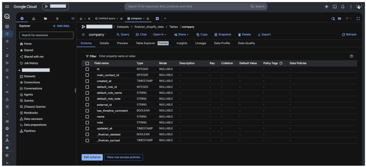Open a new tab with the plus icon

157,19
